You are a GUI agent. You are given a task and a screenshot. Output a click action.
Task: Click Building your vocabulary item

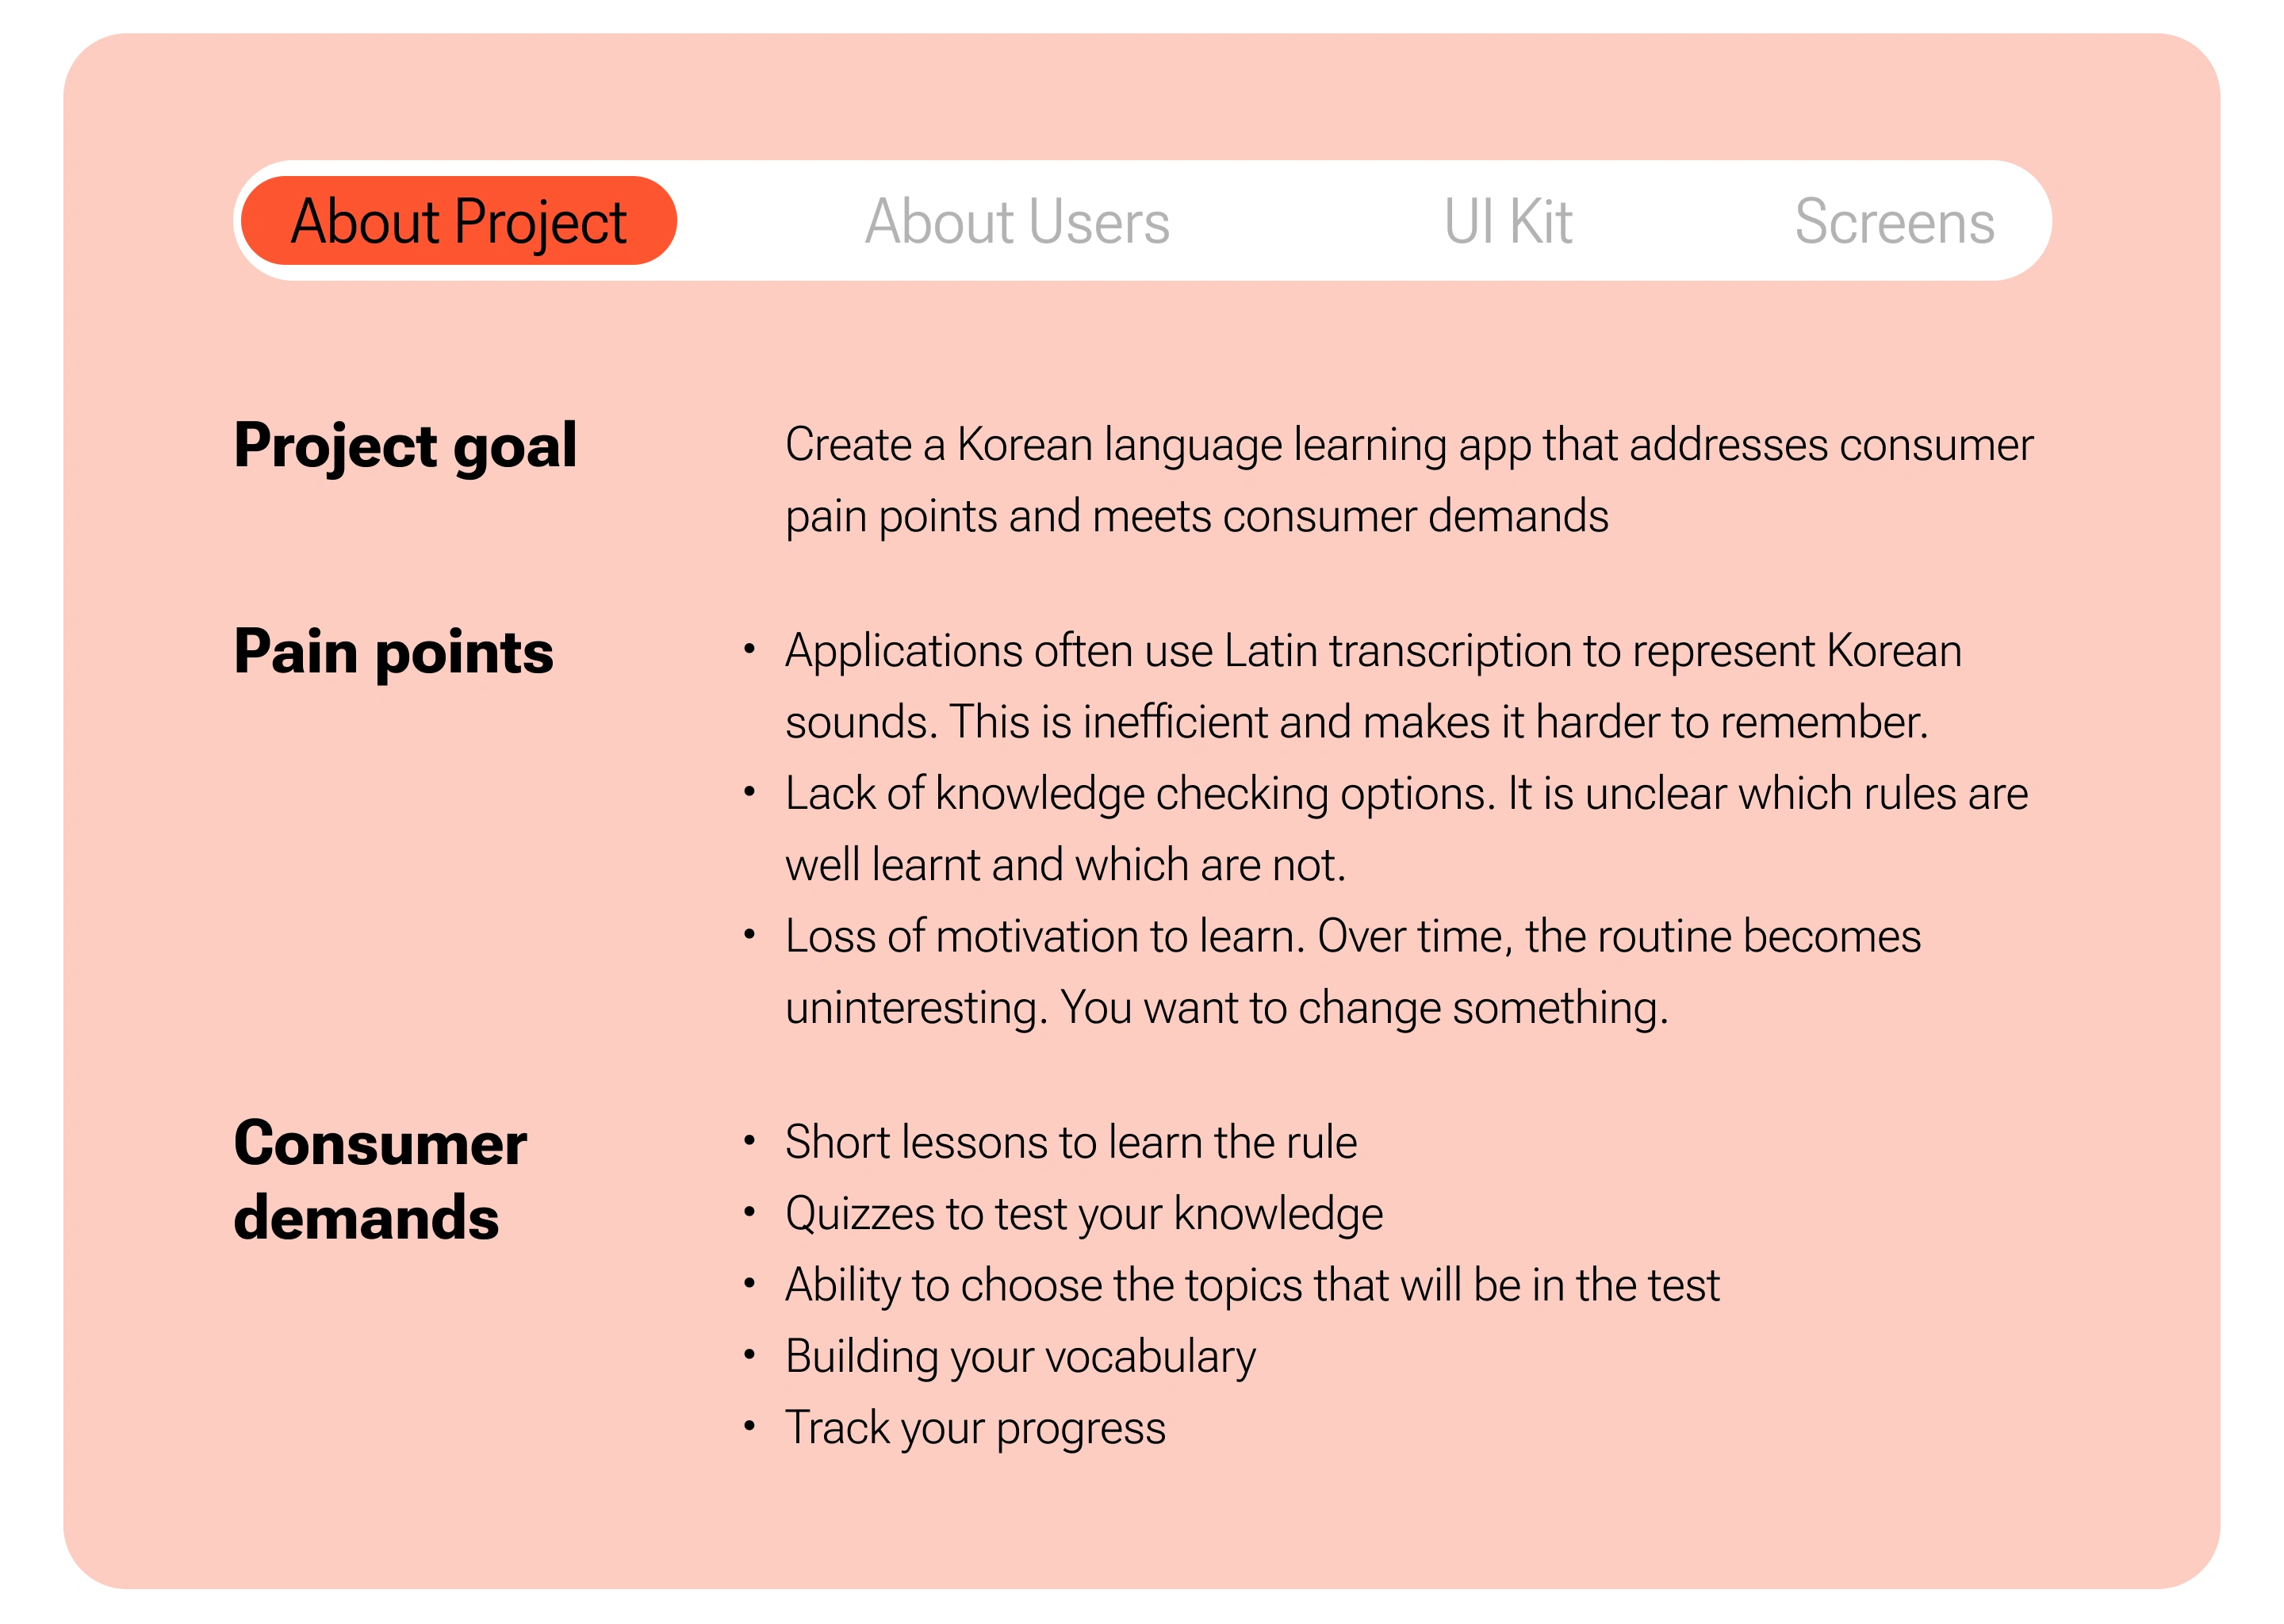pyautogui.click(x=1020, y=1357)
